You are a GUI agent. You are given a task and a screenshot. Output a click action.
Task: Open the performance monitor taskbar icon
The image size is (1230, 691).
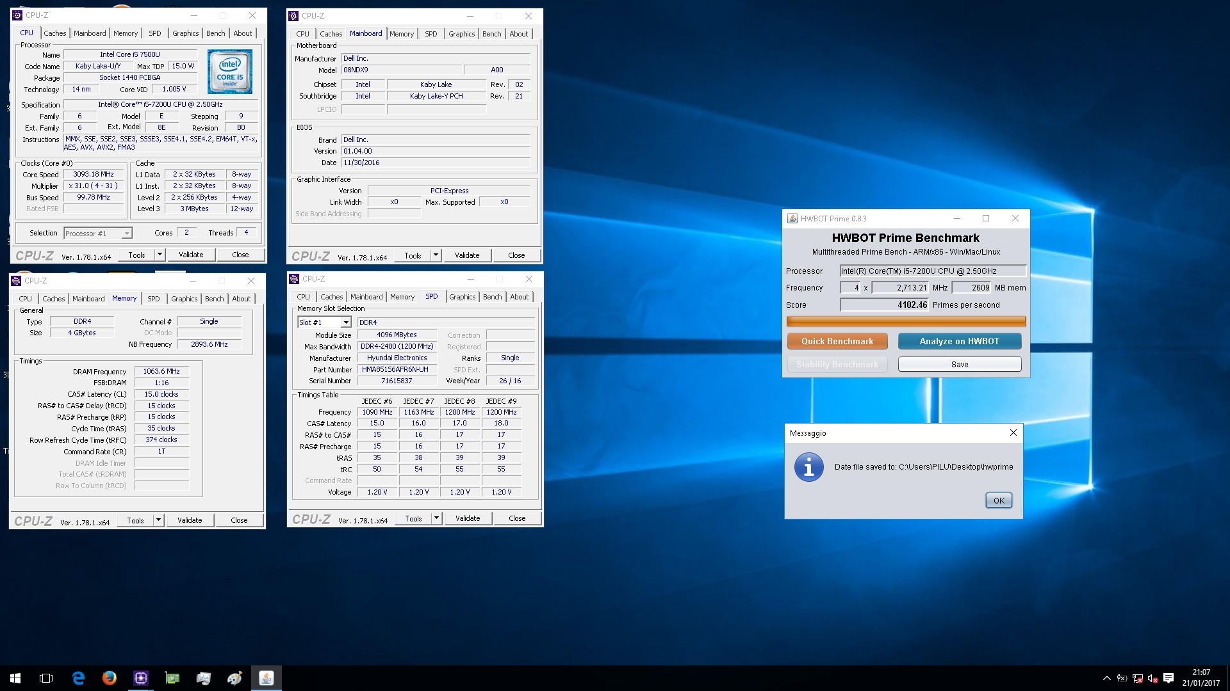coord(204,678)
